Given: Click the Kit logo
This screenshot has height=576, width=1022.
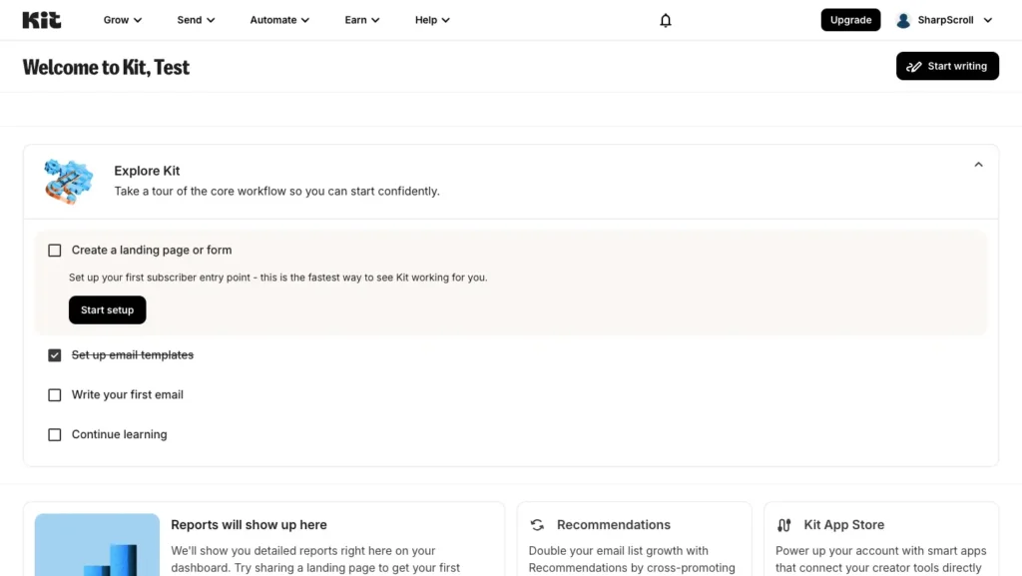Looking at the screenshot, I should click(42, 20).
